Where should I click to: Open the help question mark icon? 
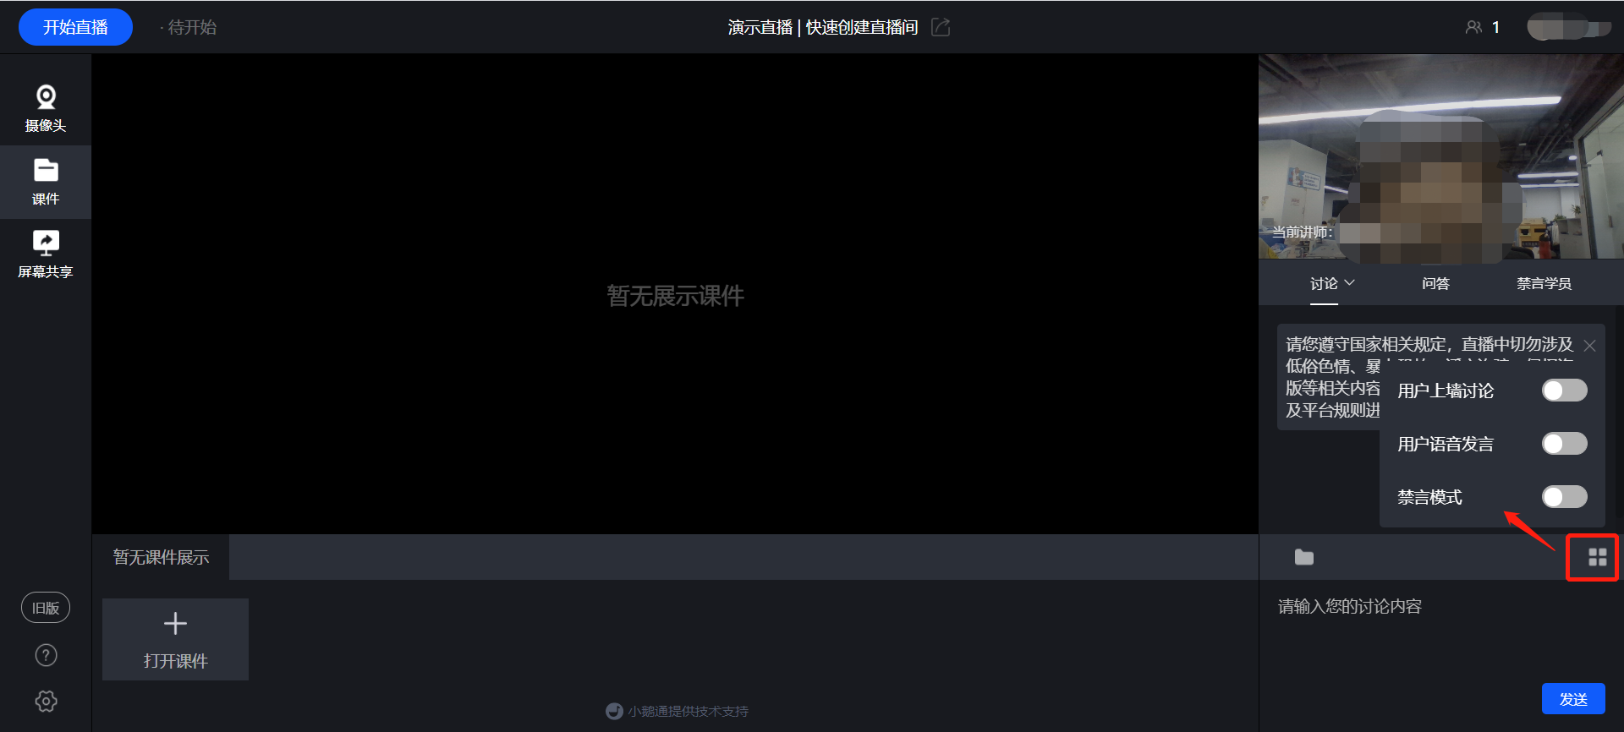point(46,655)
